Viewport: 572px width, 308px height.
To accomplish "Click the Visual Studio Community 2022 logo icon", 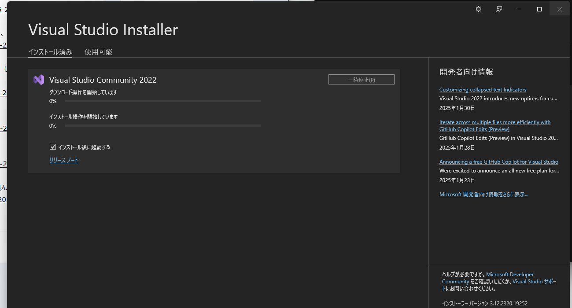I will tap(39, 80).
